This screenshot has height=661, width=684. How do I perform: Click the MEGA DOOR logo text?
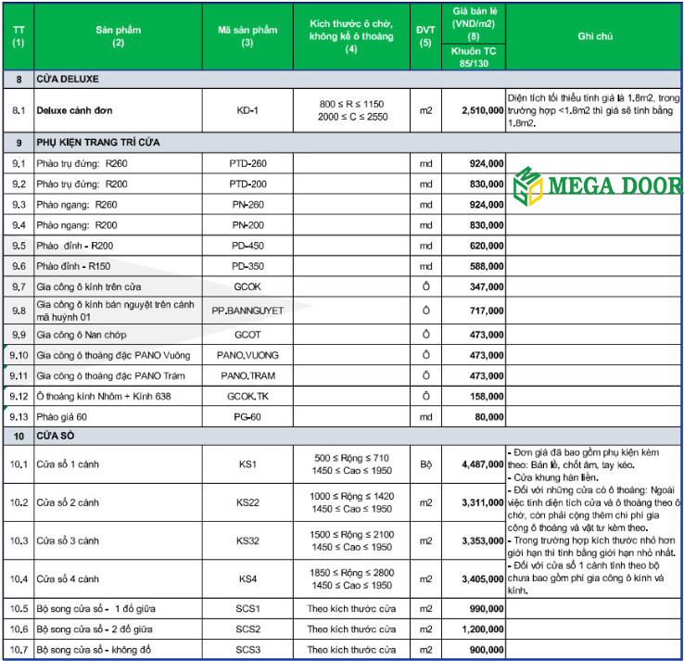[615, 186]
